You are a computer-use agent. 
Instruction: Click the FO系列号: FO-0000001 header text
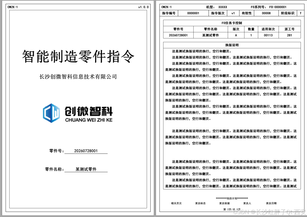coord(269,7)
